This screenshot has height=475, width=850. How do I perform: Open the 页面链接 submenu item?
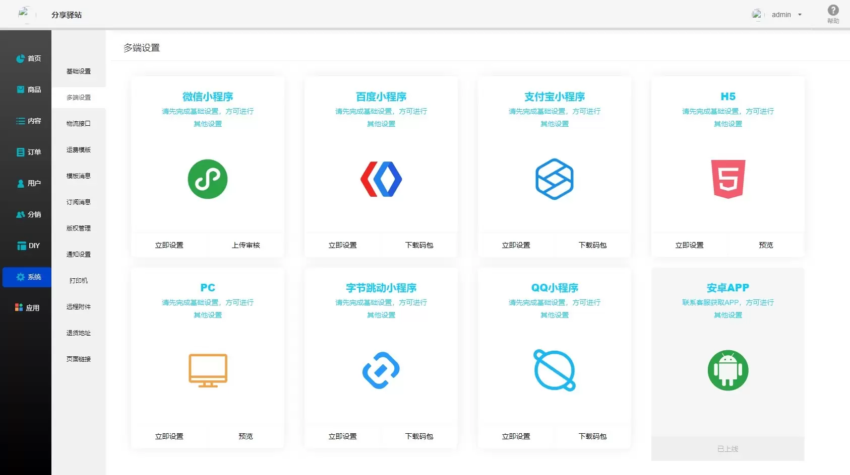tap(79, 359)
